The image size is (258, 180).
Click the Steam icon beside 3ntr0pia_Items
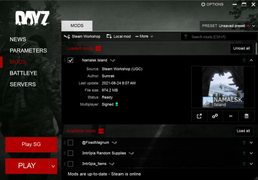pyautogui.click(x=112, y=164)
